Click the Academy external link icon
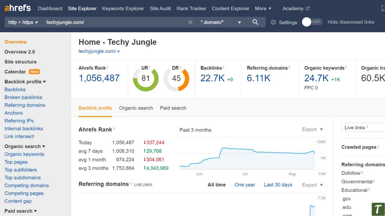This screenshot has height=216, width=385. [x=307, y=8]
